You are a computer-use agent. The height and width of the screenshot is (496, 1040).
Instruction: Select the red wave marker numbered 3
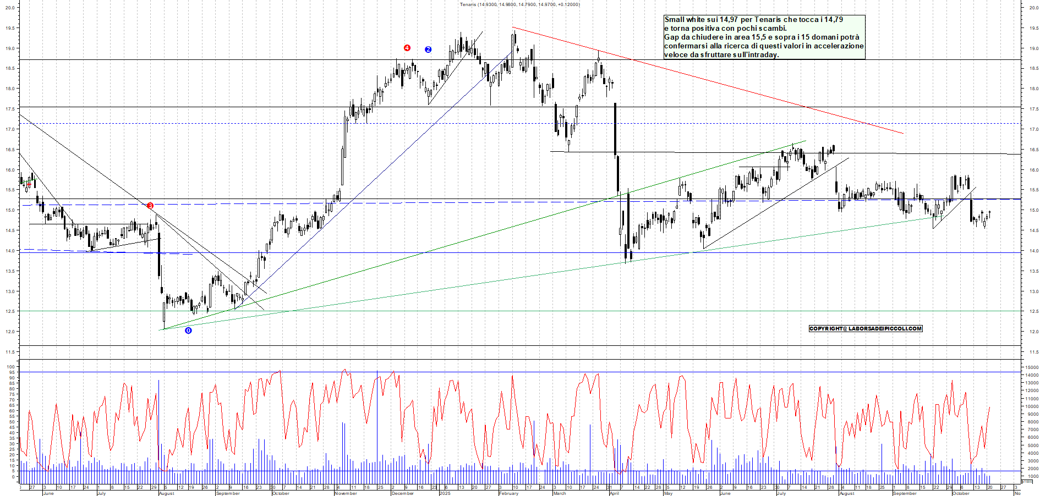pyautogui.click(x=150, y=206)
